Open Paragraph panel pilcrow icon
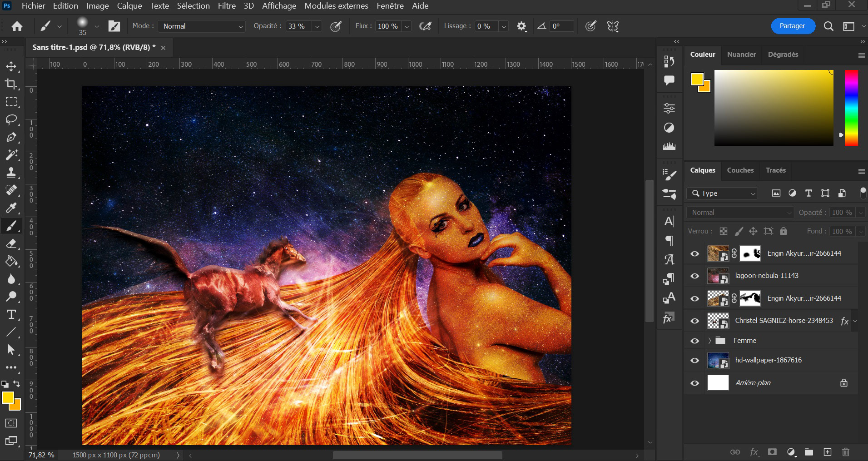The width and height of the screenshot is (868, 461). tap(669, 240)
